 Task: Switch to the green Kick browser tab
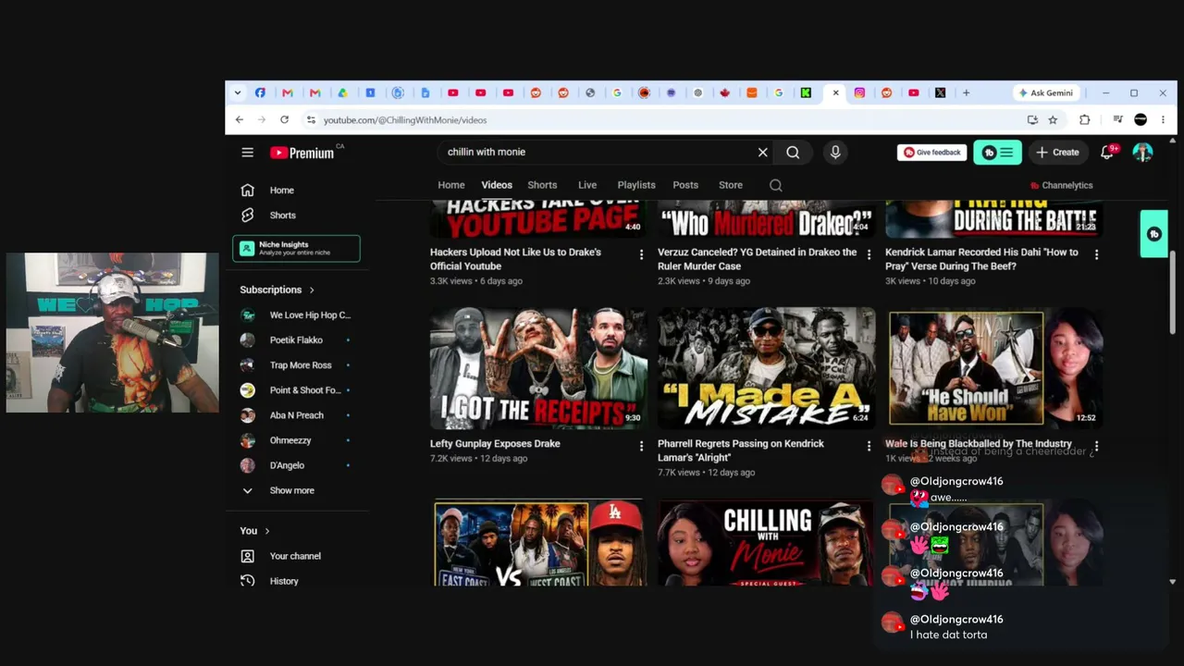(806, 92)
